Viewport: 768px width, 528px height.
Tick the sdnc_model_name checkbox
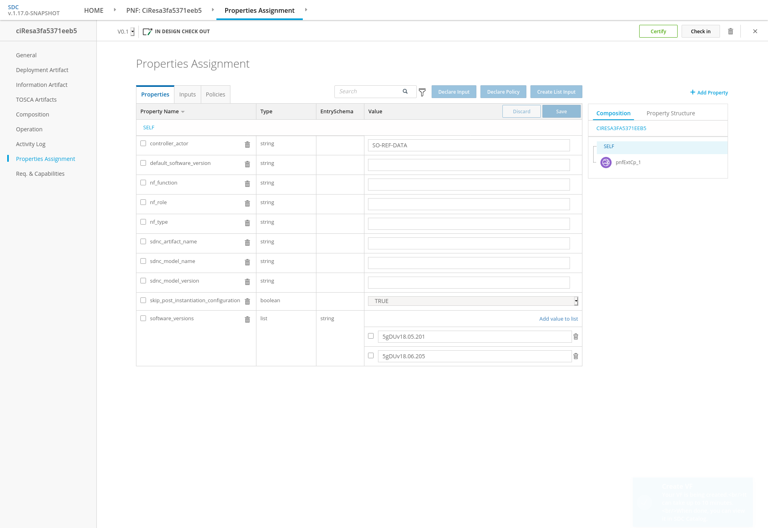143,261
